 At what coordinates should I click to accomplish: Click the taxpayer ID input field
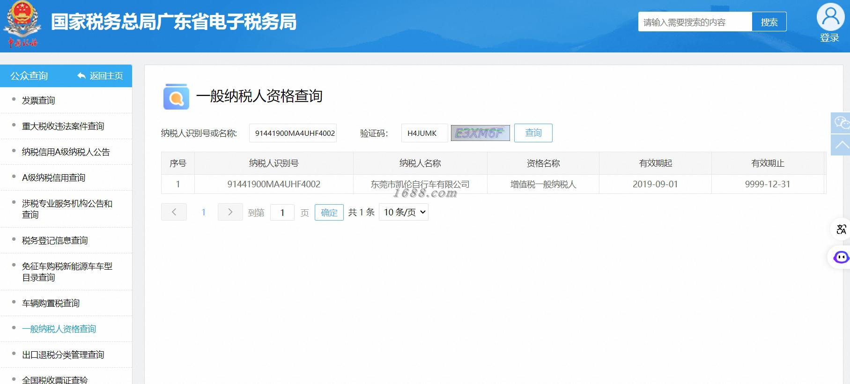[x=293, y=133]
